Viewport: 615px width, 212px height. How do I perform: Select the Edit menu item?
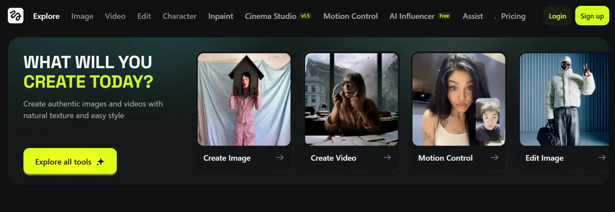(x=144, y=16)
